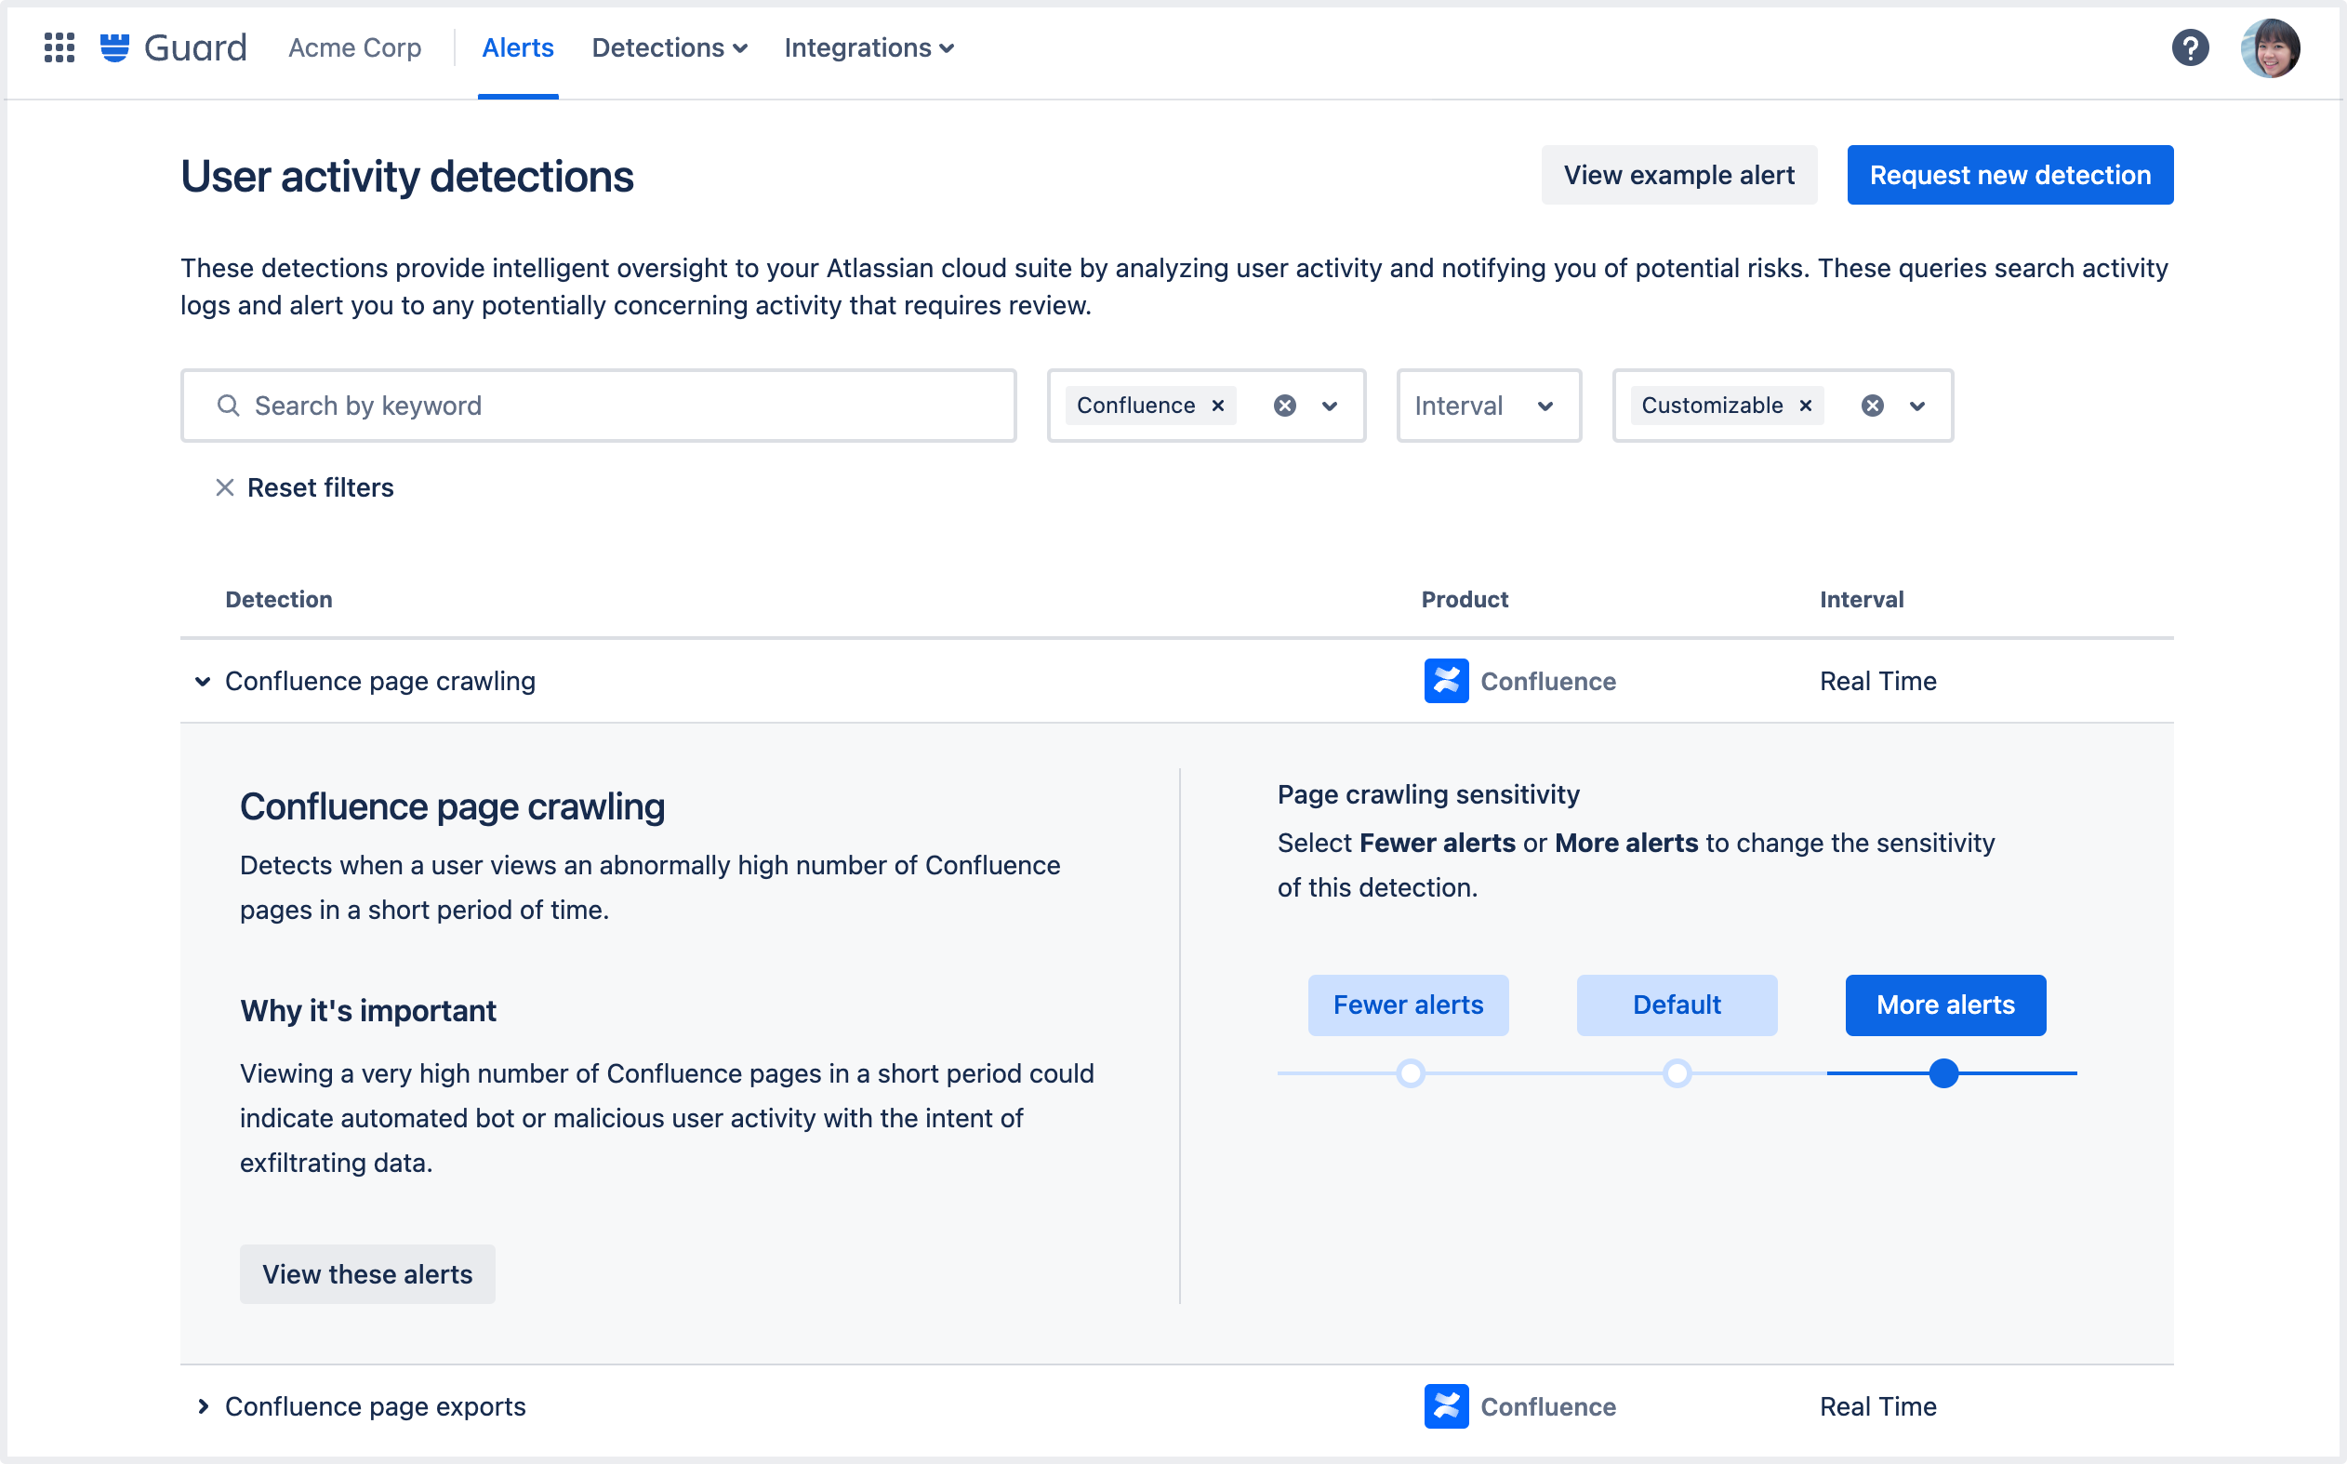Select Default sensitivity

coord(1677,1005)
